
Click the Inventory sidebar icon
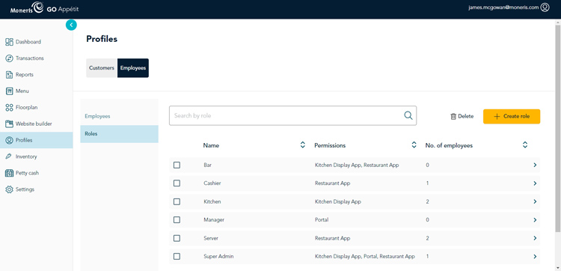point(9,156)
